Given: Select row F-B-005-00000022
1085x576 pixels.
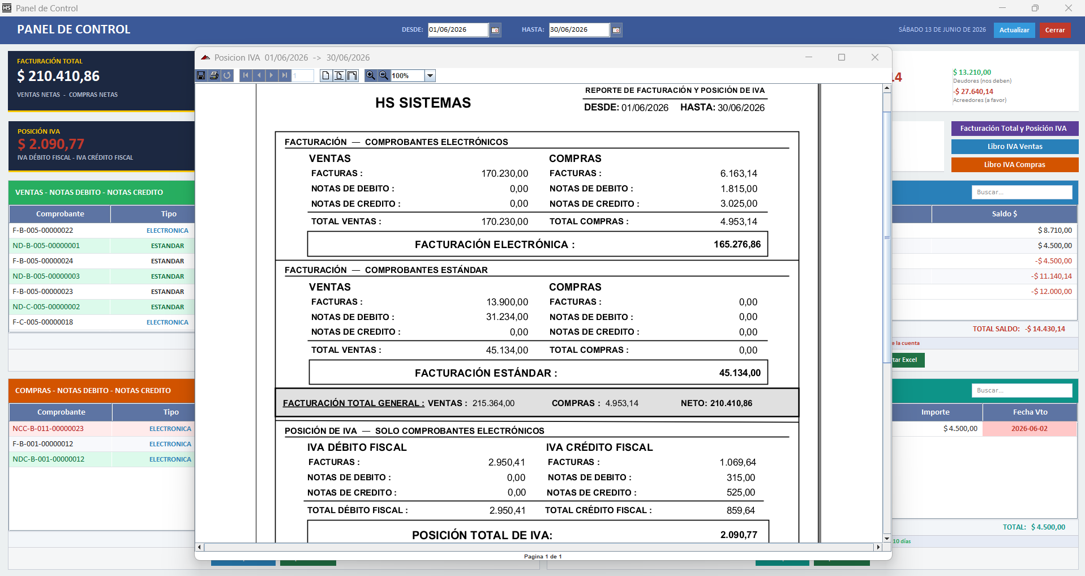Looking at the screenshot, I should point(102,231).
